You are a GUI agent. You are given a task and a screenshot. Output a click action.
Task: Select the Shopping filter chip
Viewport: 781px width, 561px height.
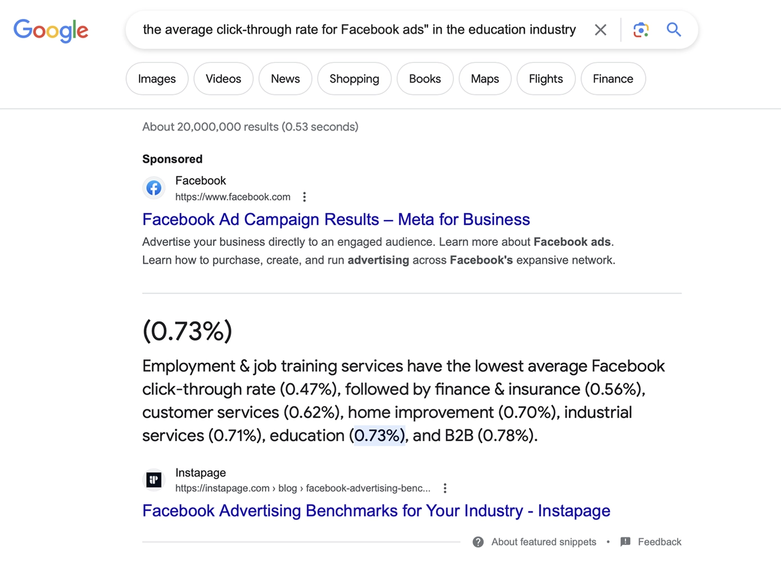354,79
